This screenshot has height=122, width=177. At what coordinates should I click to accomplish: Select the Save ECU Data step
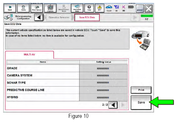coord(87,18)
